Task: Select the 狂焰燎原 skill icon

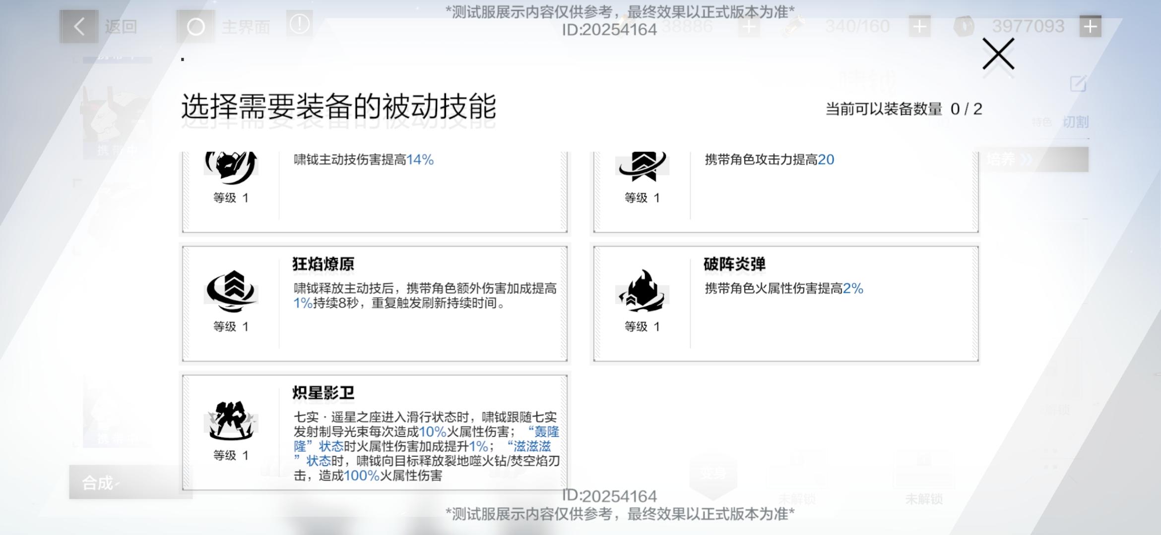Action: point(232,291)
